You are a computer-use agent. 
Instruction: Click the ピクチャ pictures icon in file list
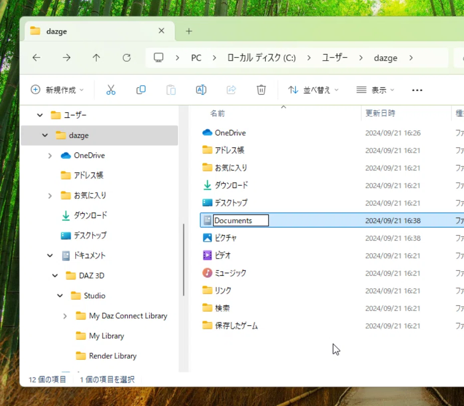[x=207, y=238]
